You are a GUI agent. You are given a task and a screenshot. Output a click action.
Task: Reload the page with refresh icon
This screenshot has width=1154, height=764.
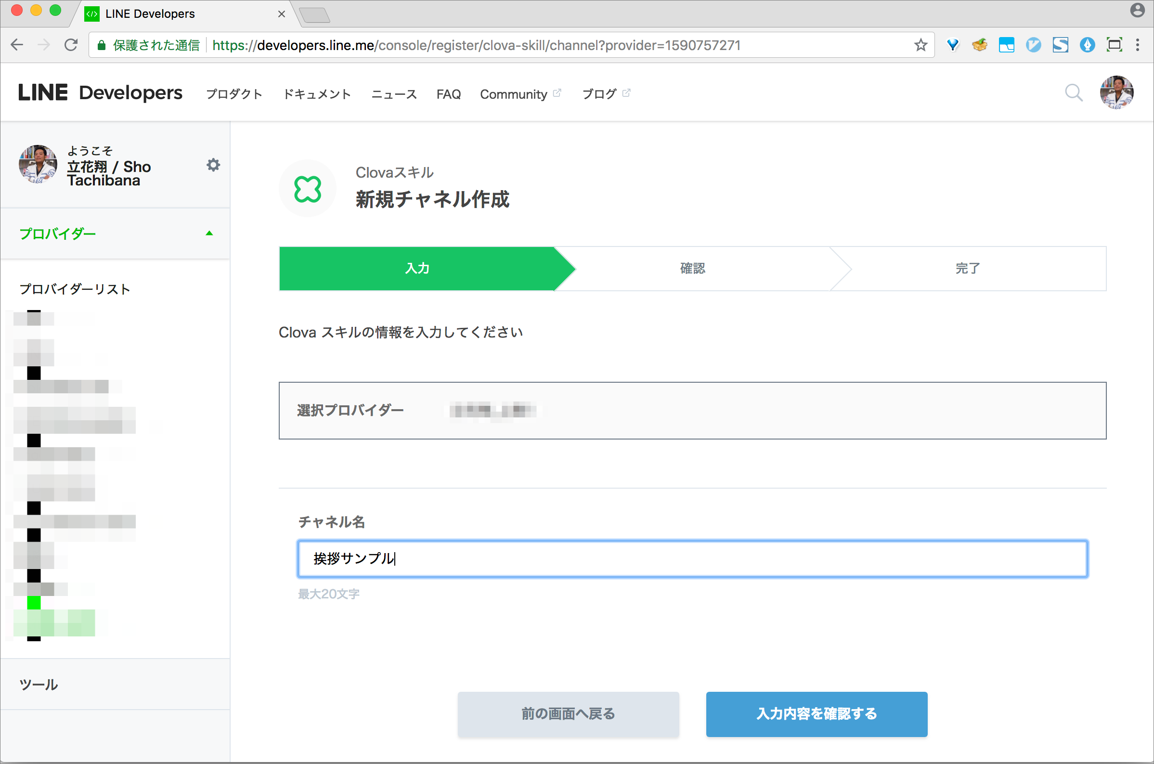tap(71, 45)
